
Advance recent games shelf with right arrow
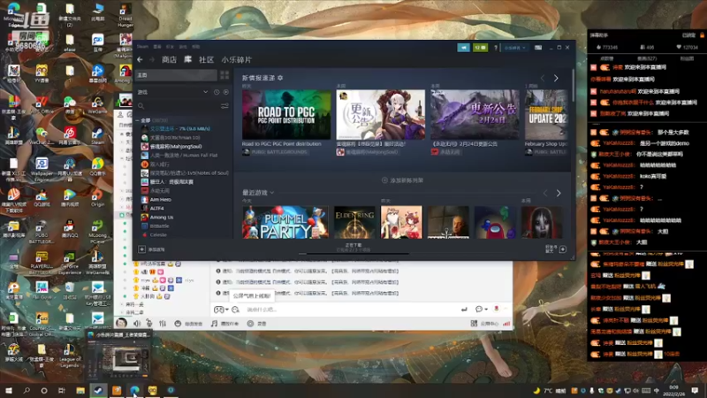[x=559, y=193]
